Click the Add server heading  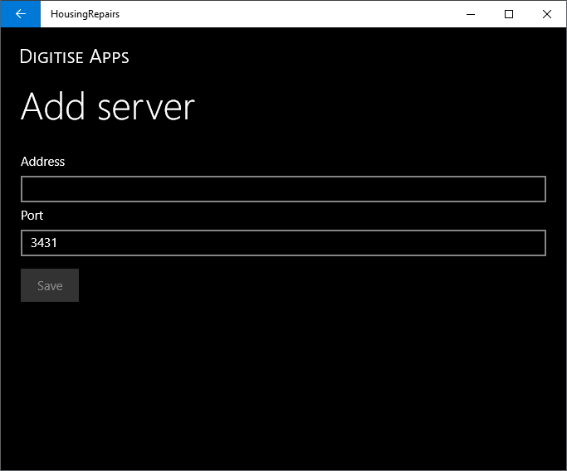click(108, 106)
